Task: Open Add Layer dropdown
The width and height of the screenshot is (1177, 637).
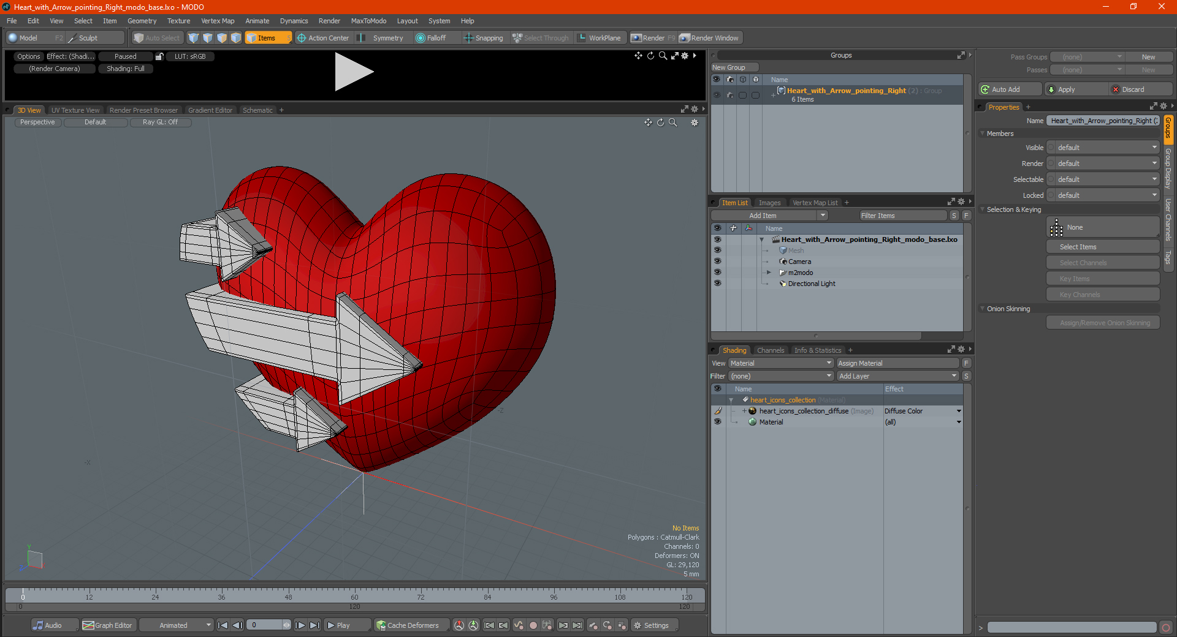Action: click(x=897, y=376)
